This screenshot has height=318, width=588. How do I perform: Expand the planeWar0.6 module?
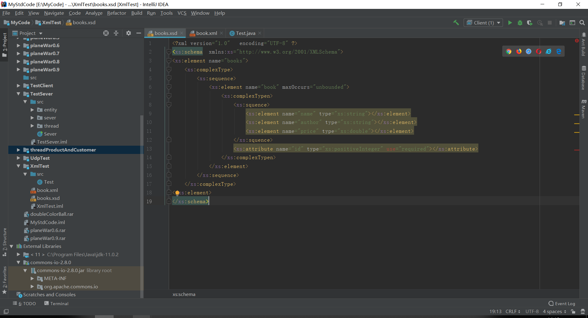[18, 45]
